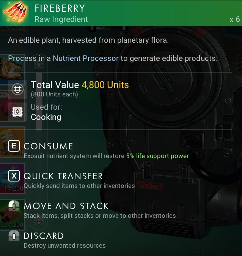Click the cooking processor chip icon

pyautogui.click(x=17, y=112)
